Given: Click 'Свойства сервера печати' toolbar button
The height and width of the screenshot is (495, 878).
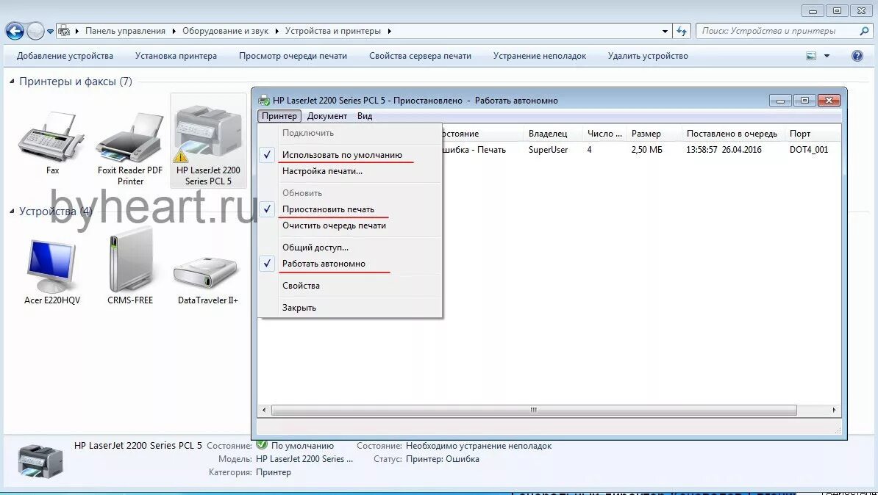Looking at the screenshot, I should point(420,56).
